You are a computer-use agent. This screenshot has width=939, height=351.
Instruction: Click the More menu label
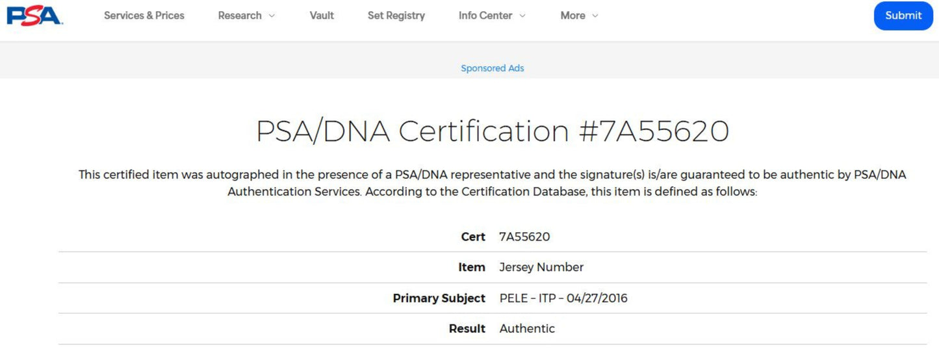click(x=572, y=16)
